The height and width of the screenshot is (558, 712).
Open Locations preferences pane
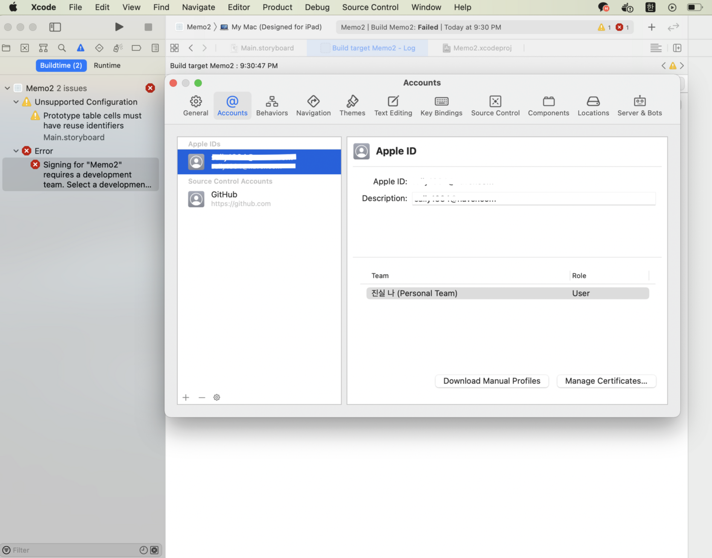click(x=593, y=105)
